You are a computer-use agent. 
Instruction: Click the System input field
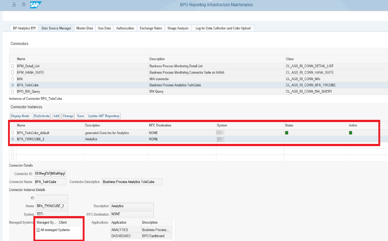[x=52, y=214]
